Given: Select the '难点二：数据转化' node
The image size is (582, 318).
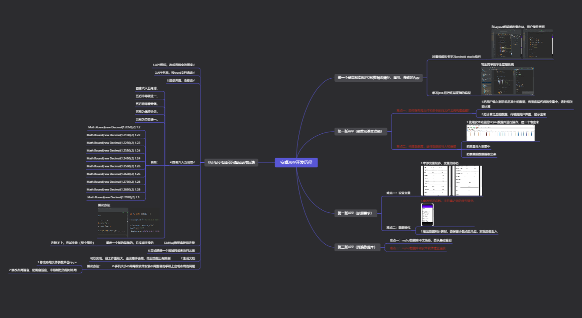Looking at the screenshot, I should click(399, 227).
